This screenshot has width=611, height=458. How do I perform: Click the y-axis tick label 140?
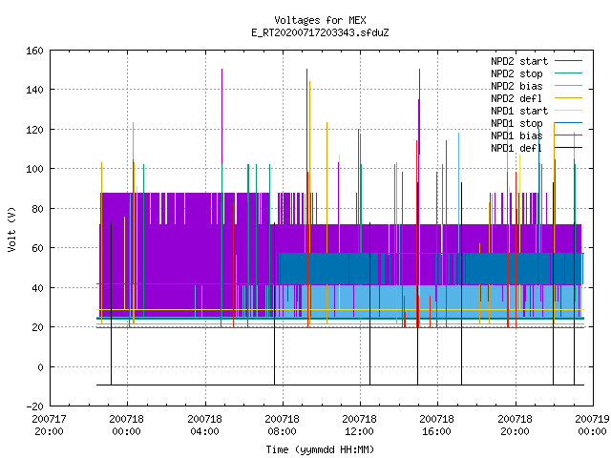(34, 90)
